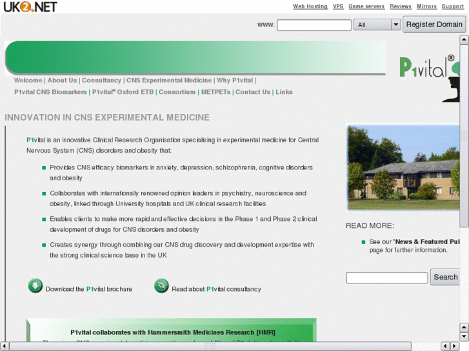The width and height of the screenshot is (469, 351).
Task: Click the horizontal scrollbar far-left arrow
Action: pos(5,346)
